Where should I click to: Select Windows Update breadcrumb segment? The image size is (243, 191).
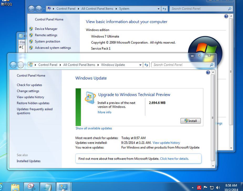coord(113,65)
